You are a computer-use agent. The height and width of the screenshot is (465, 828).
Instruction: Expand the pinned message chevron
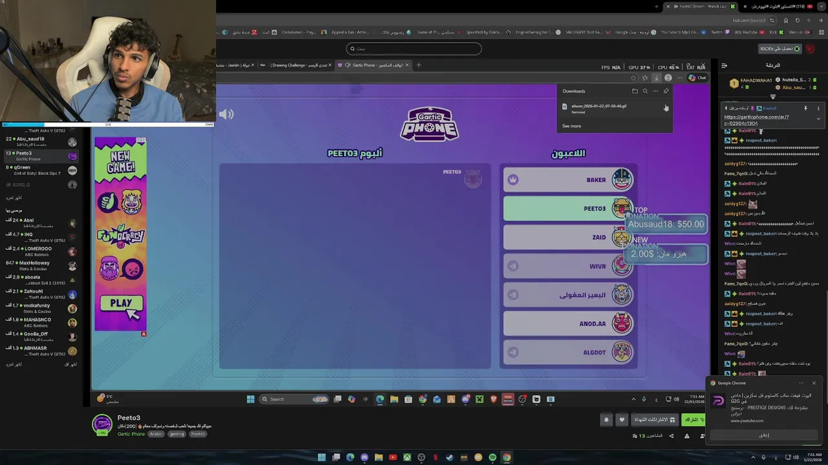pos(818,119)
